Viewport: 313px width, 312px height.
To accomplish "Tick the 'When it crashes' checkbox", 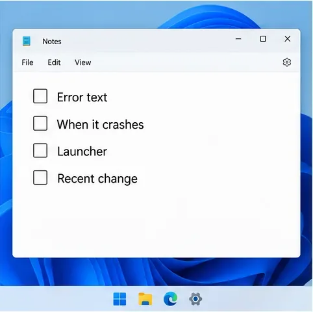I will 40,123.
